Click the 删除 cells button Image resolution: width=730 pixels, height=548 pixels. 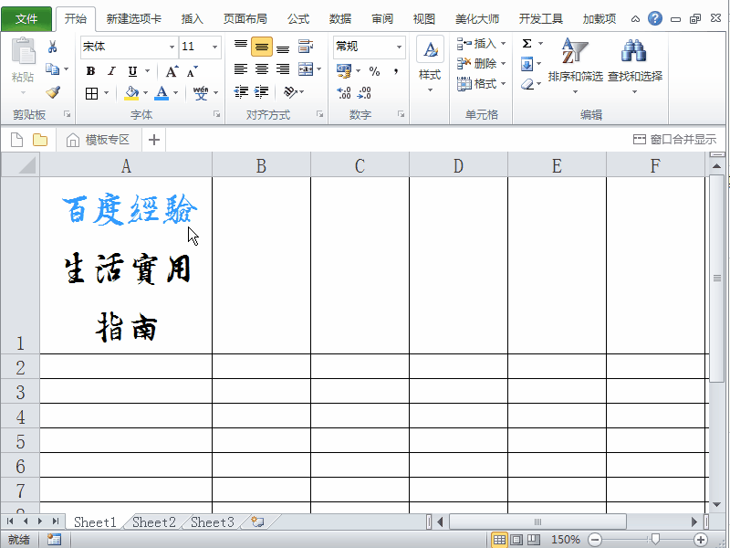(481, 64)
